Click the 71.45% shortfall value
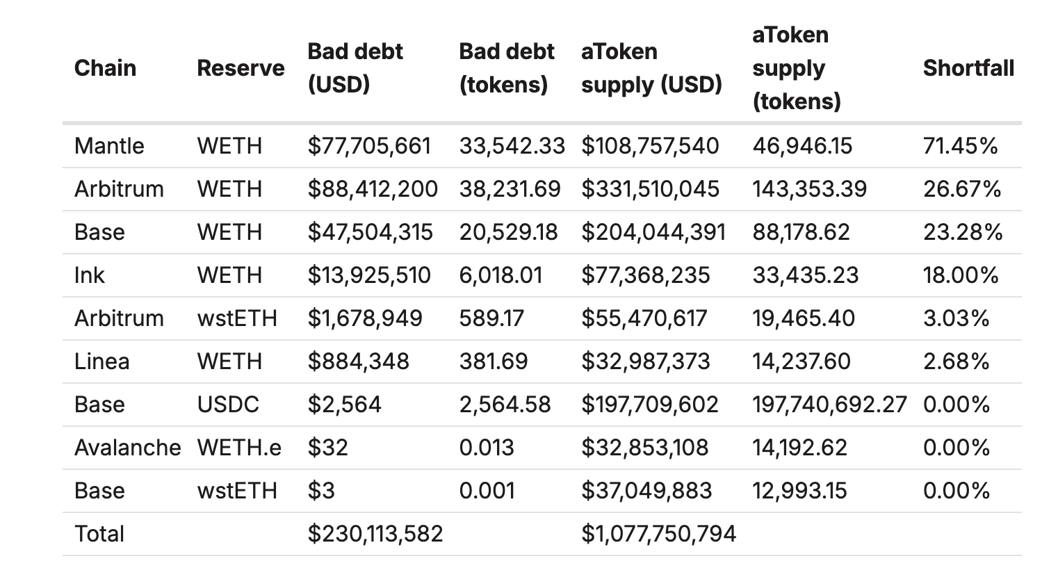Viewport: 1058px width, 577px height. (960, 146)
